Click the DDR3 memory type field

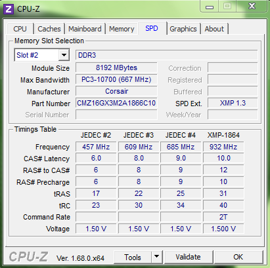[166, 55]
